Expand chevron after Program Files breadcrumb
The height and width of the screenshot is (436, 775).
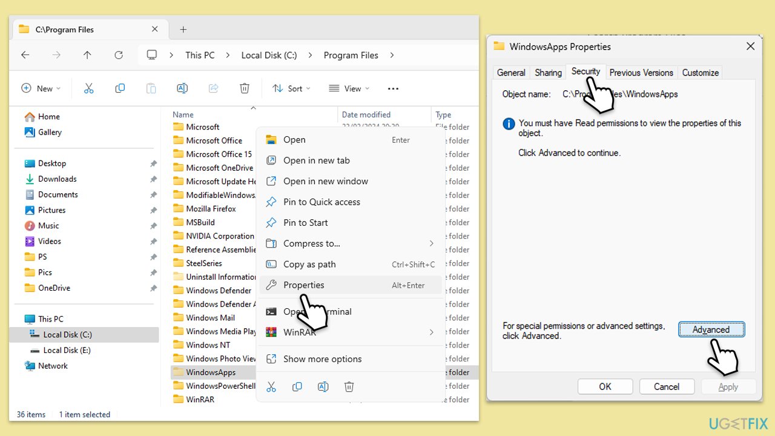(x=392, y=55)
